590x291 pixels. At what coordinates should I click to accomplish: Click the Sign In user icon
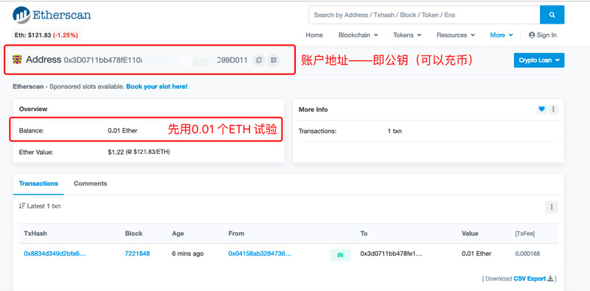pos(532,35)
